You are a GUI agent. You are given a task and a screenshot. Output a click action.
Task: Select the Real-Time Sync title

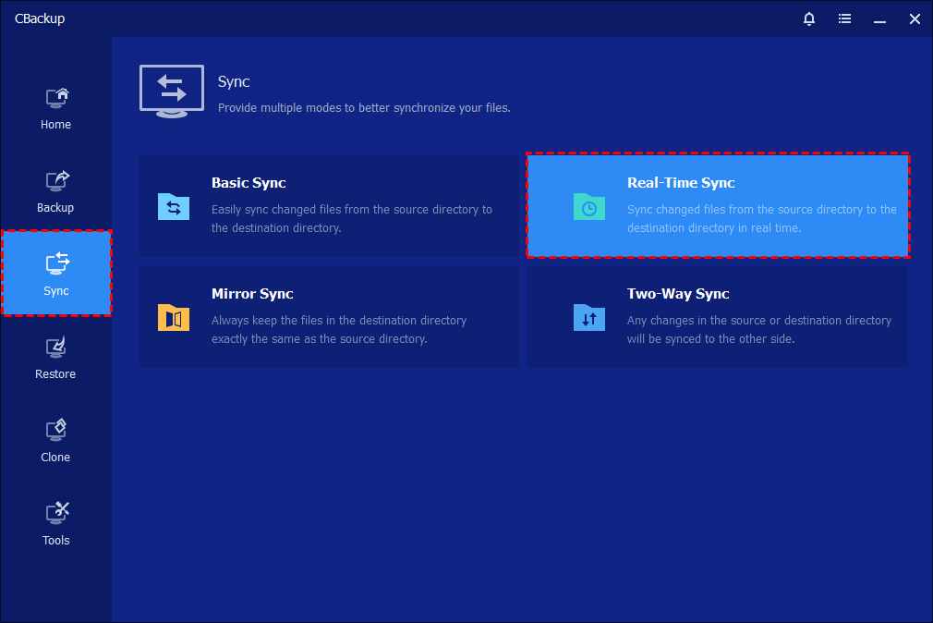681,183
